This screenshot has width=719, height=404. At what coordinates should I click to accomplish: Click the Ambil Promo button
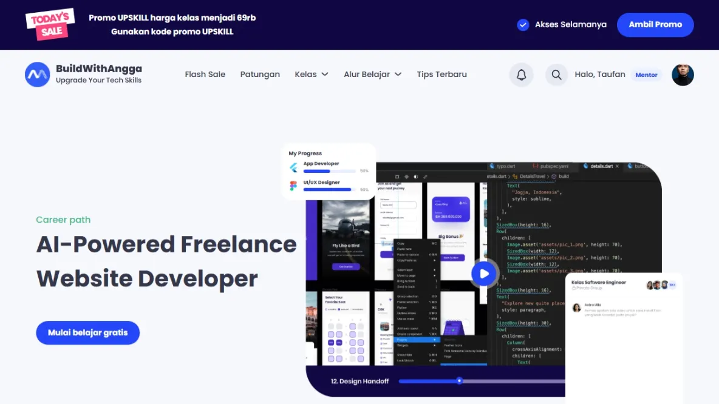coord(655,25)
